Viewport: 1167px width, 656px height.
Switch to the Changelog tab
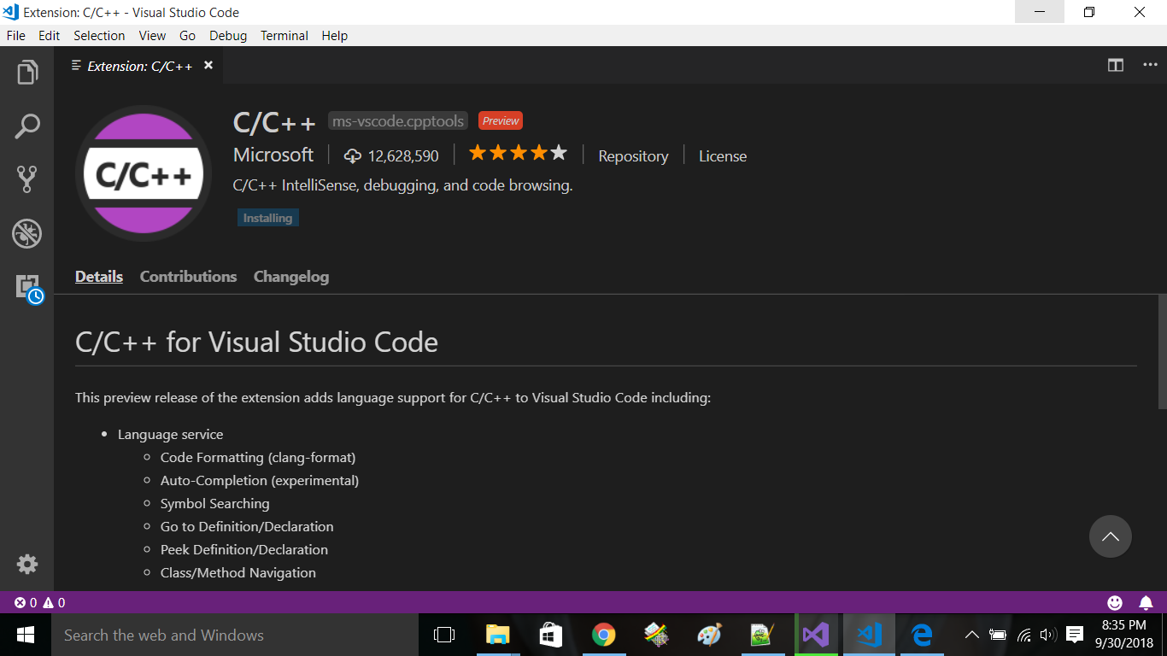coord(291,277)
